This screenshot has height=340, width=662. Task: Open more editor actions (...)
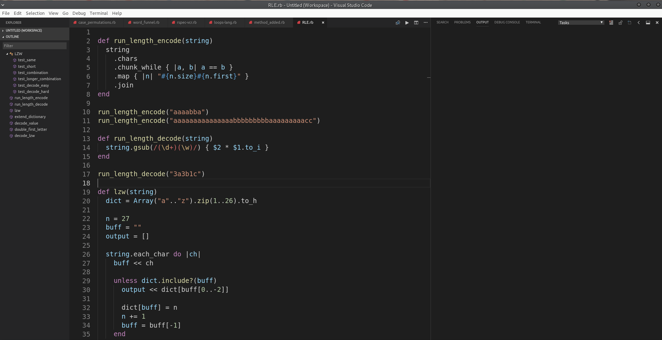[426, 23]
